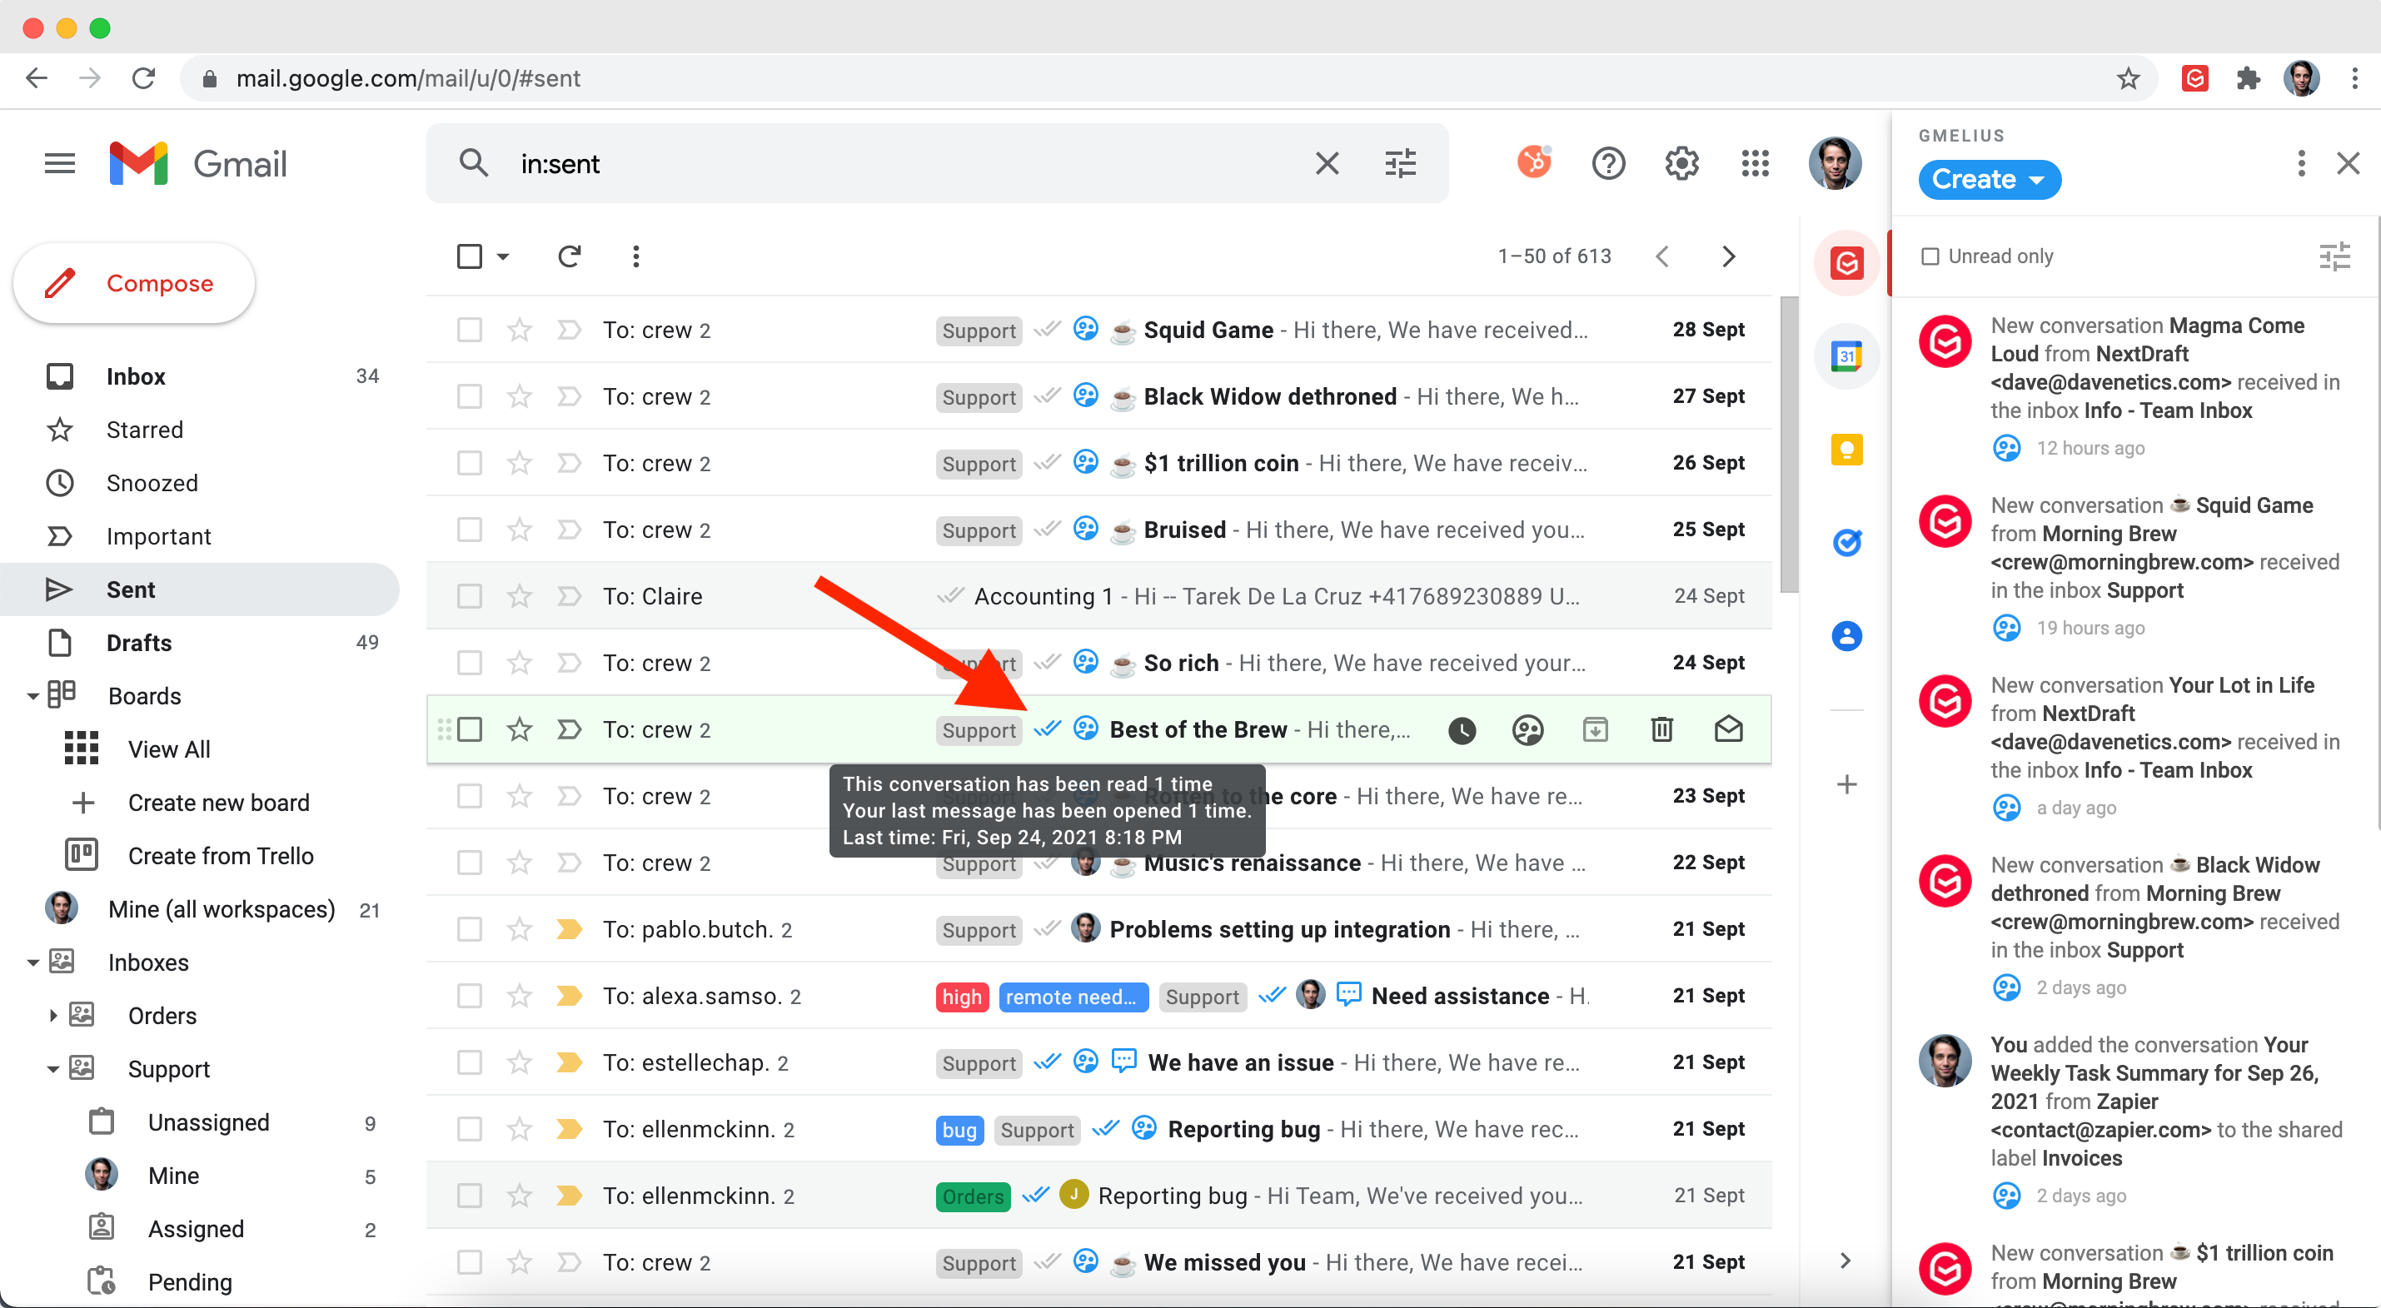This screenshot has height=1308, width=2381.
Task: Open the mail list more options menu
Action: [x=636, y=256]
